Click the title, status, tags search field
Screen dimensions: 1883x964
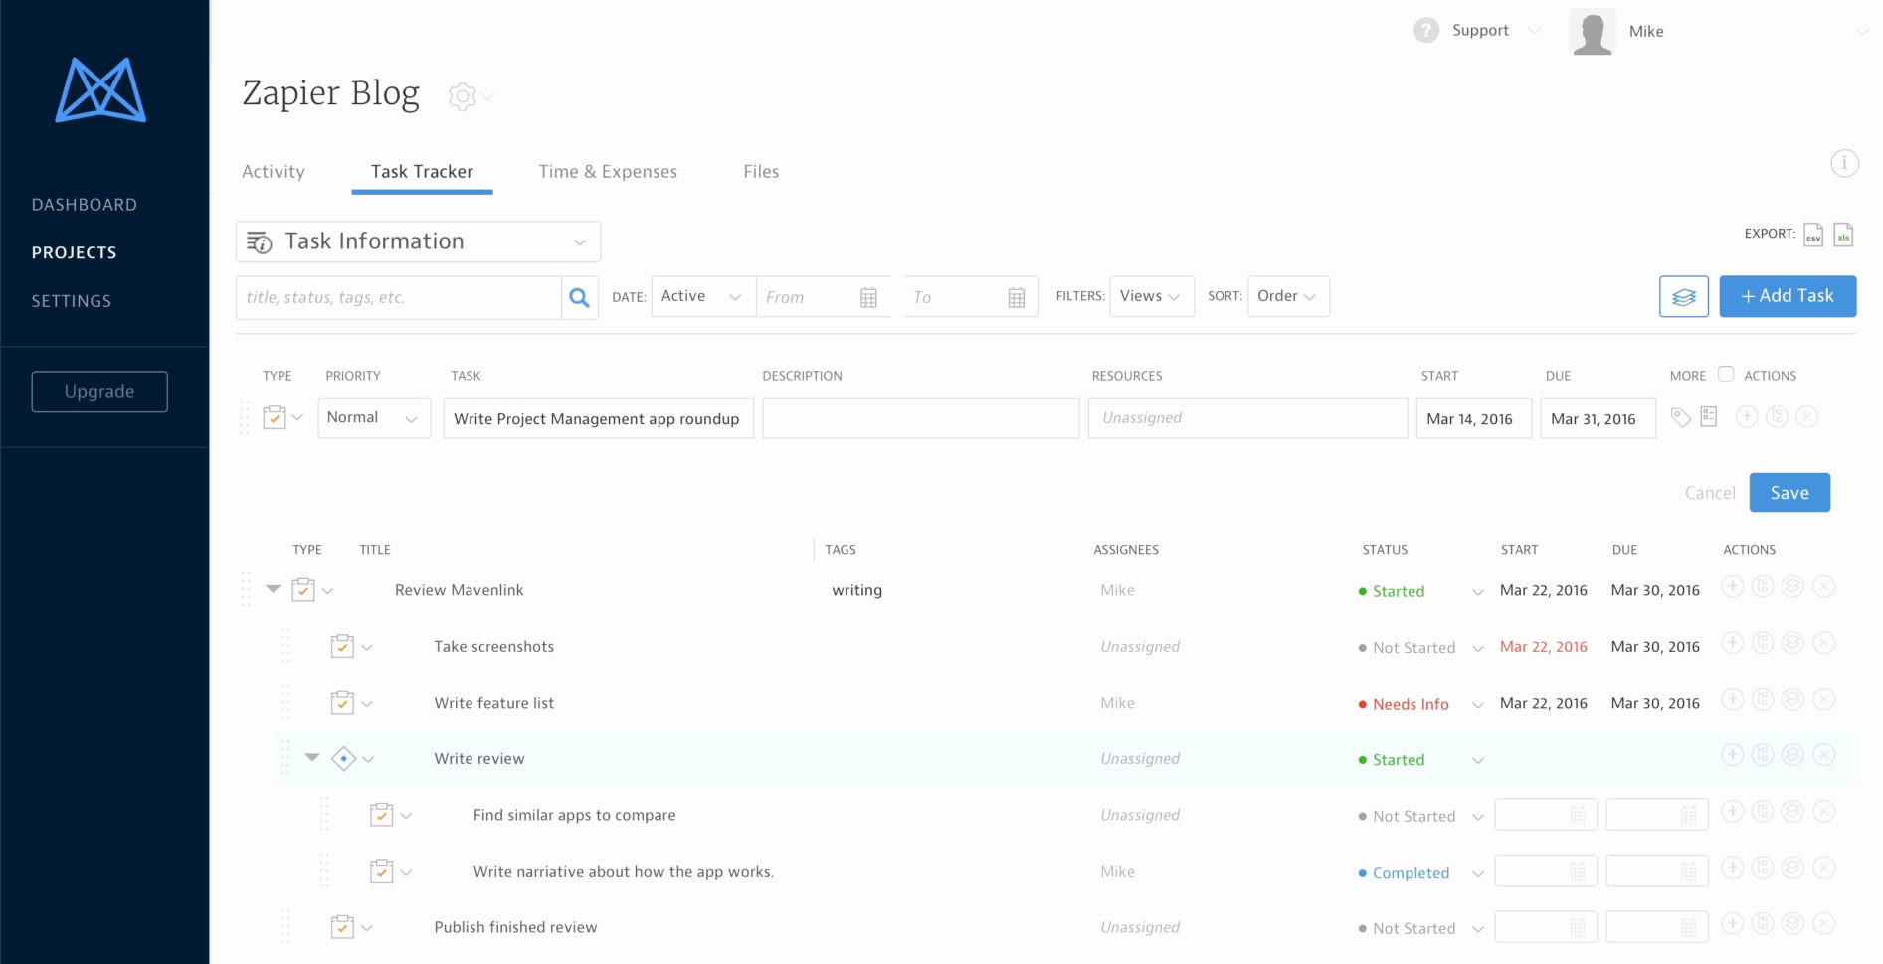[399, 297]
